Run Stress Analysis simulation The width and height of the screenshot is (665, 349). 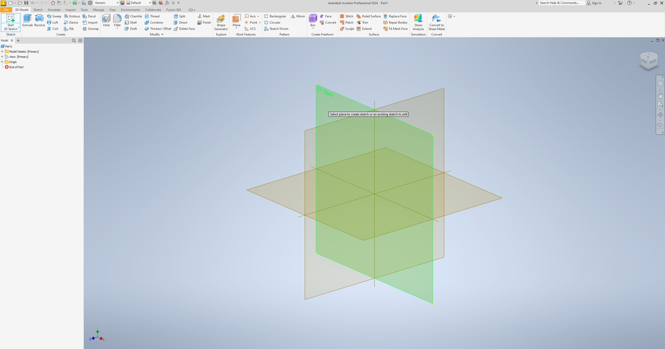(418, 22)
